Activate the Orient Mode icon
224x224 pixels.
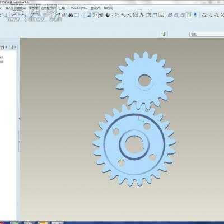(101, 15)
